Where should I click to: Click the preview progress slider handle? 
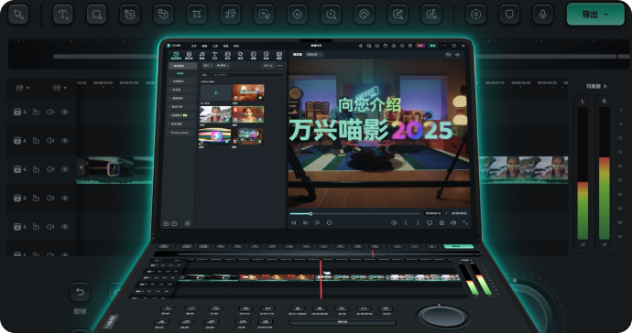coord(311,214)
